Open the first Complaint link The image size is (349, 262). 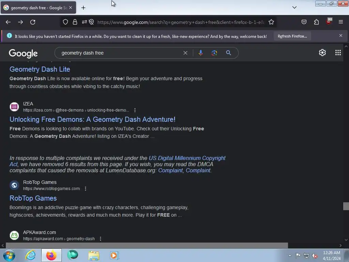[170, 171]
